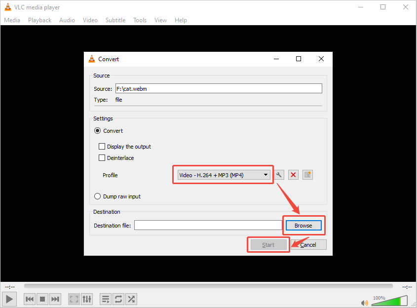
Task: Stop playback button
Action: click(x=42, y=299)
